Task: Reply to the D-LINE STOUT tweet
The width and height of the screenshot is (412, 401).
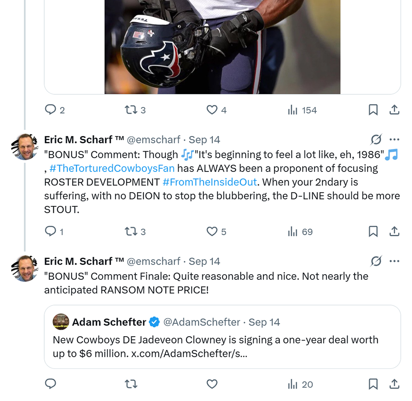Action: [51, 232]
